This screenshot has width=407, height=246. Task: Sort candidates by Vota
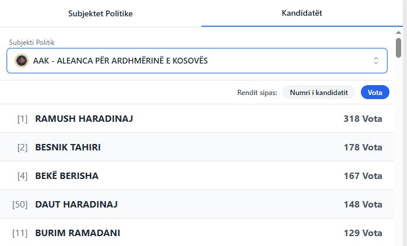tap(375, 92)
